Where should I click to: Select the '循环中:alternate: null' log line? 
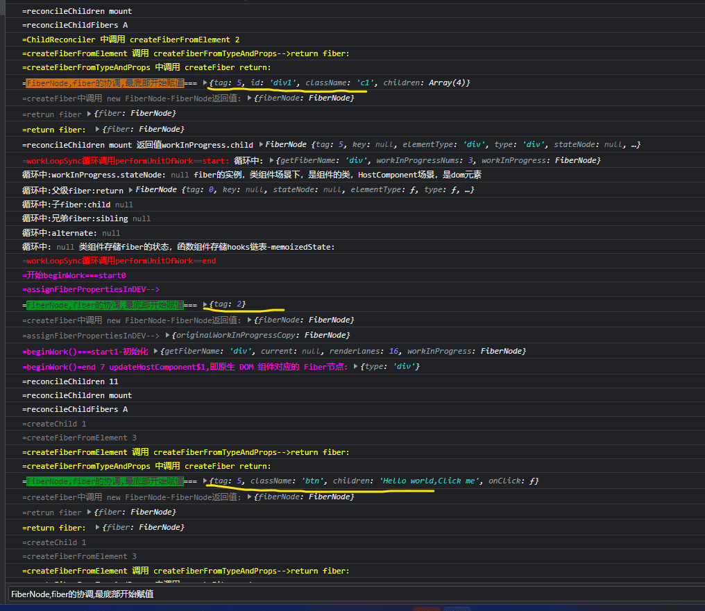pyautogui.click(x=71, y=233)
